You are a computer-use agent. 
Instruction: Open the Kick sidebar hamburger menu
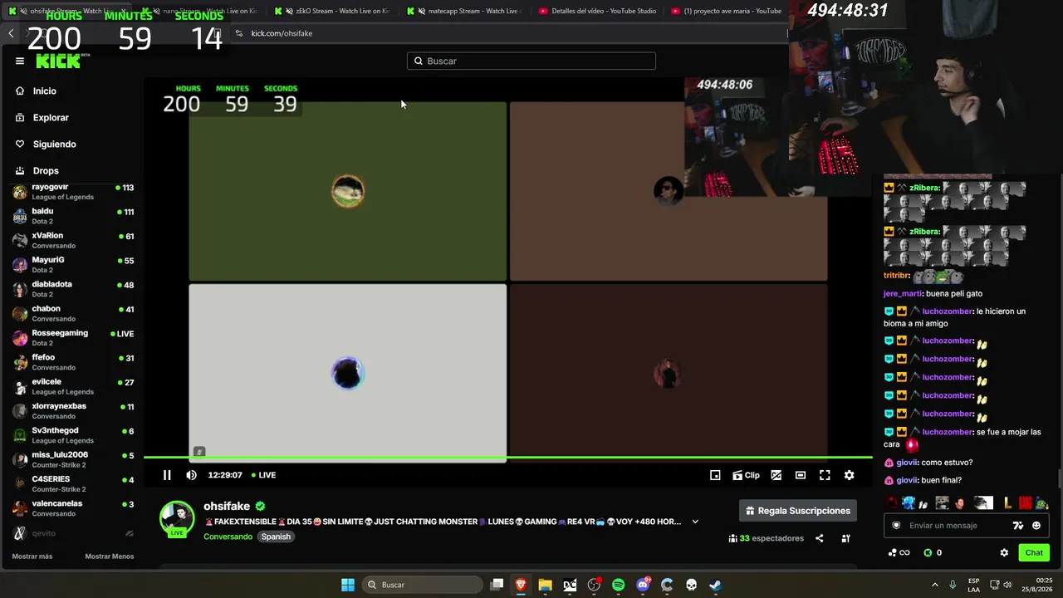tap(20, 61)
